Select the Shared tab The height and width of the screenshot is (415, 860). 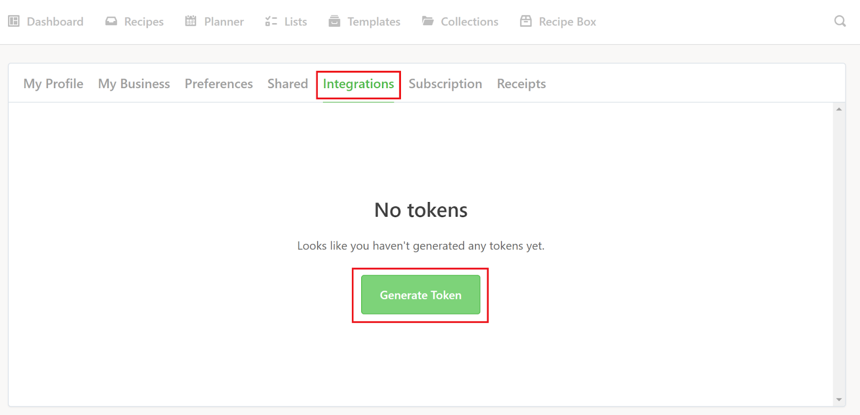tap(288, 84)
